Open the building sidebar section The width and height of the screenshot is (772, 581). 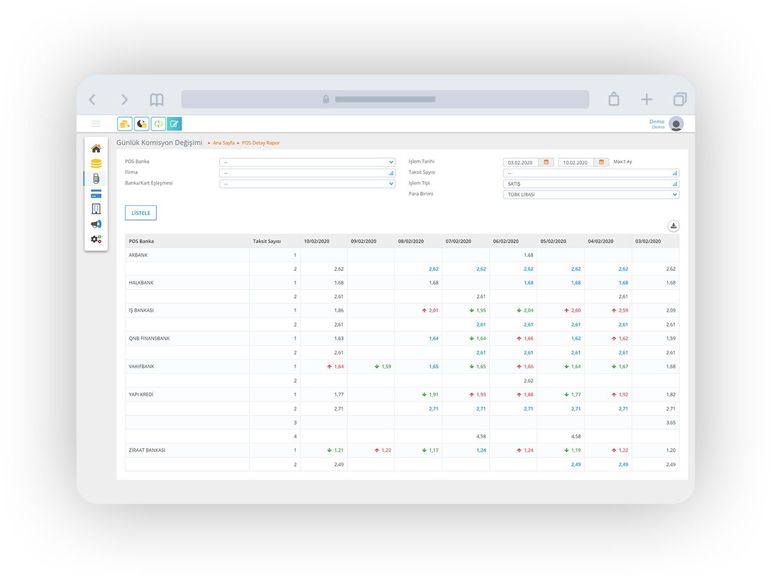96,208
